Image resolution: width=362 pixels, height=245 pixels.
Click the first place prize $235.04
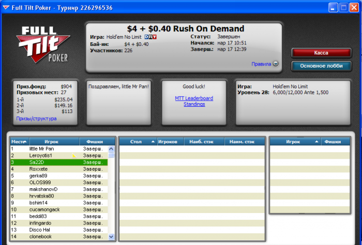point(64,100)
